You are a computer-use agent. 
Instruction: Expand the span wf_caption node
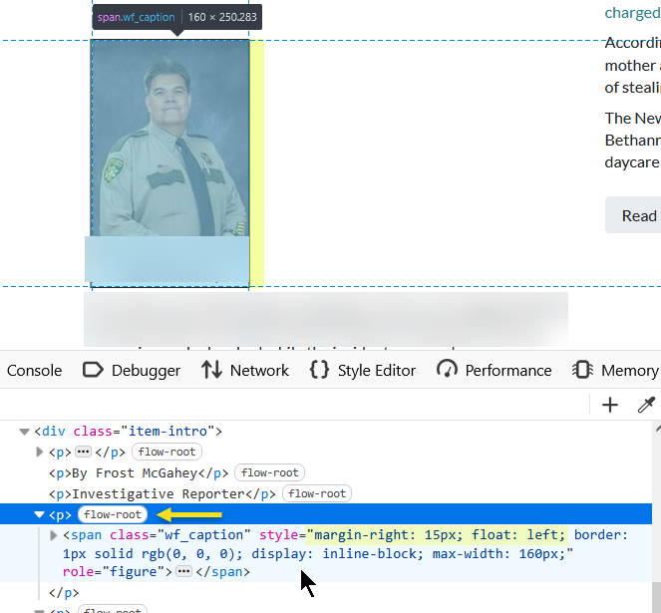(x=54, y=535)
